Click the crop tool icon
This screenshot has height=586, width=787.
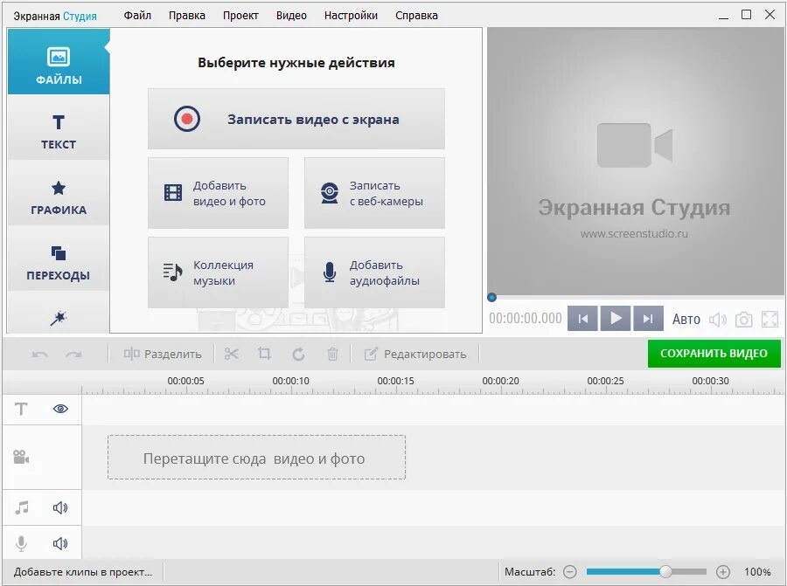coord(264,354)
